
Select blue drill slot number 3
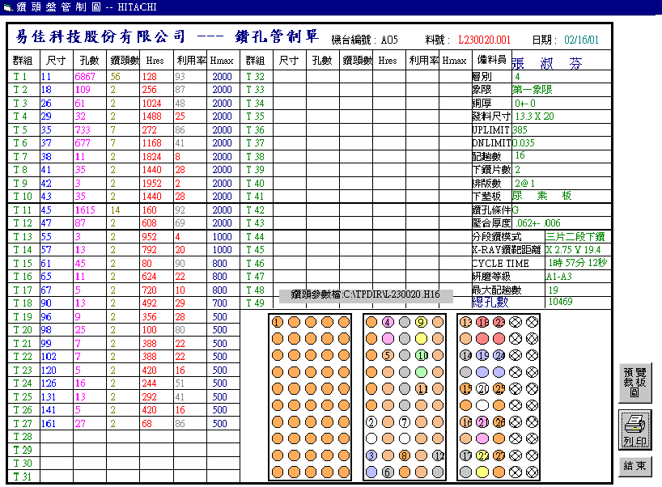[371, 455]
